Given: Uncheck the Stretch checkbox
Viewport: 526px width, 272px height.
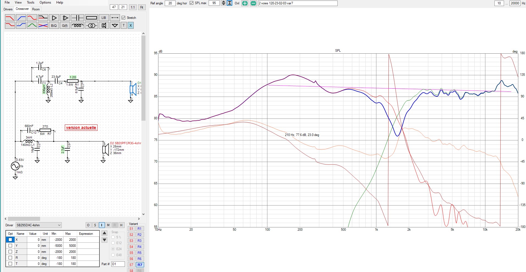Looking at the screenshot, I should [124, 18].
